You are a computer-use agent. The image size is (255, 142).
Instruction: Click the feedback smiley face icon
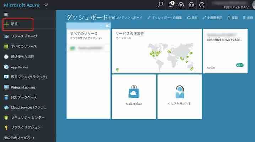pyautogui.click(x=191, y=5)
